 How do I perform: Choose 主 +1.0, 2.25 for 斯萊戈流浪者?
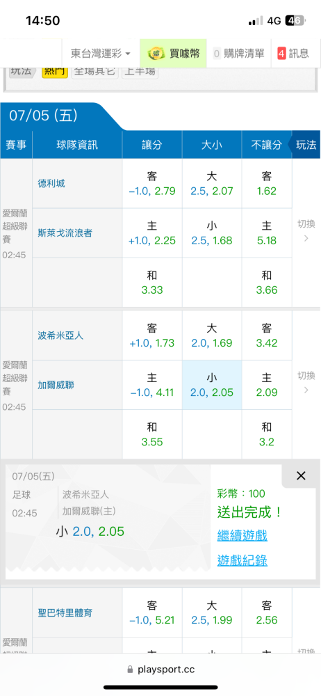(152, 233)
